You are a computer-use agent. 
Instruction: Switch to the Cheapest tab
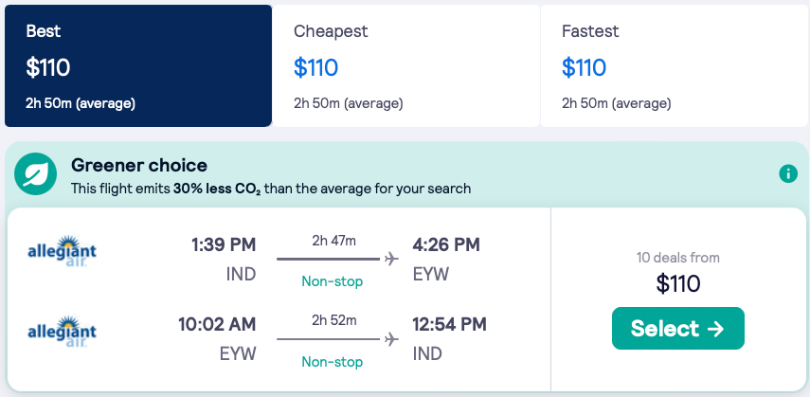tap(405, 65)
